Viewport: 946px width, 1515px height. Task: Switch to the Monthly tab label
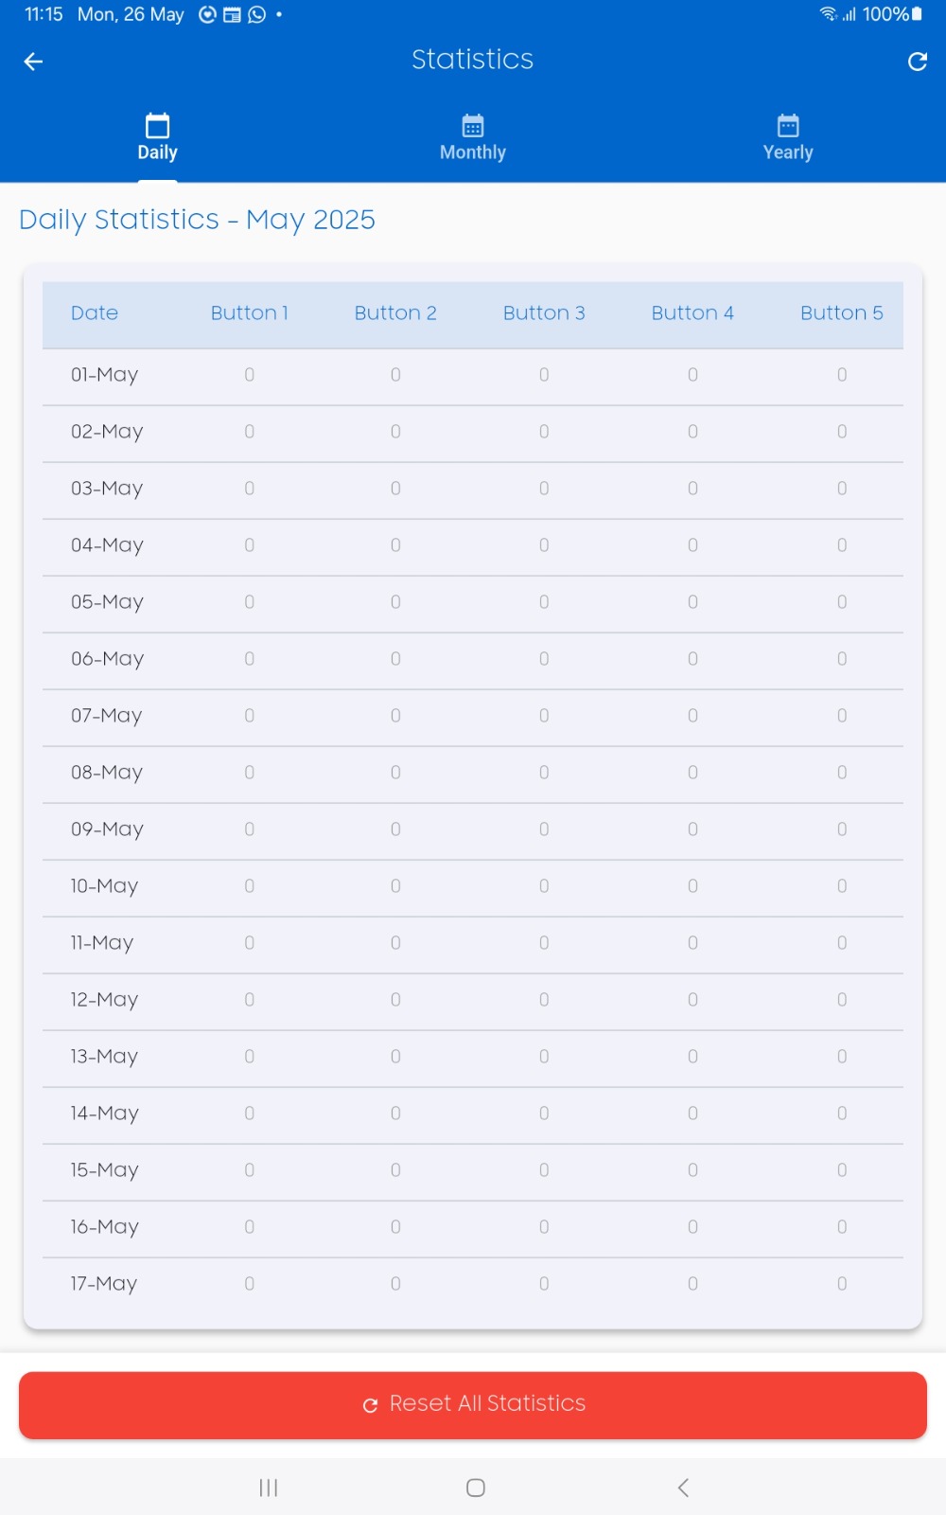pos(473,152)
